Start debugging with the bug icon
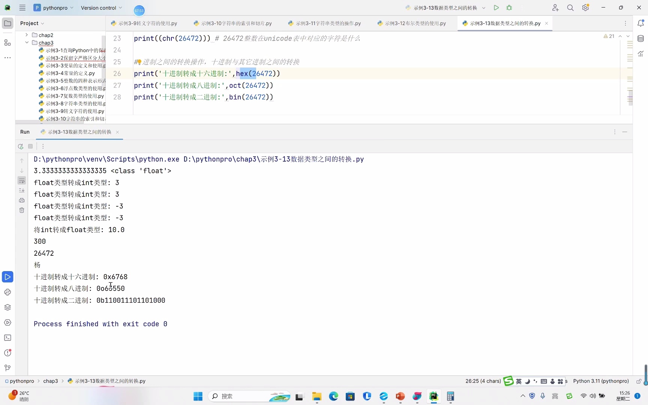The height and width of the screenshot is (405, 648). click(509, 7)
